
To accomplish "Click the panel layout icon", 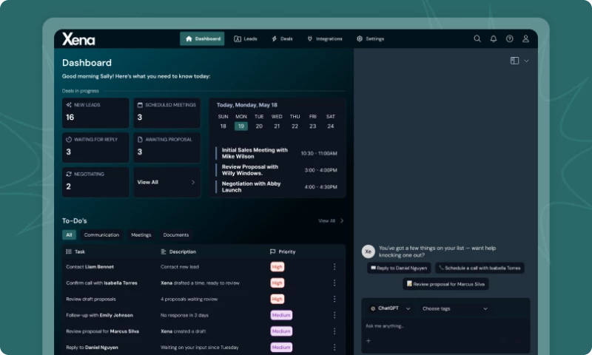I will pos(514,61).
